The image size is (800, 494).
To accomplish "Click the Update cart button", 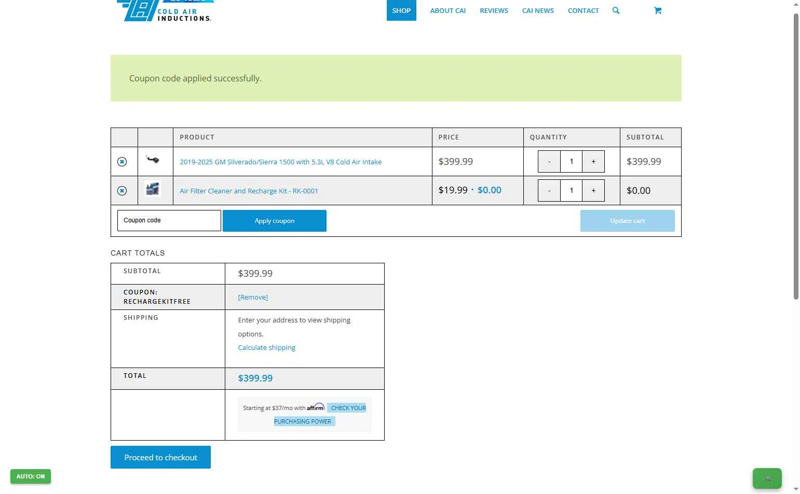I will 627,221.
